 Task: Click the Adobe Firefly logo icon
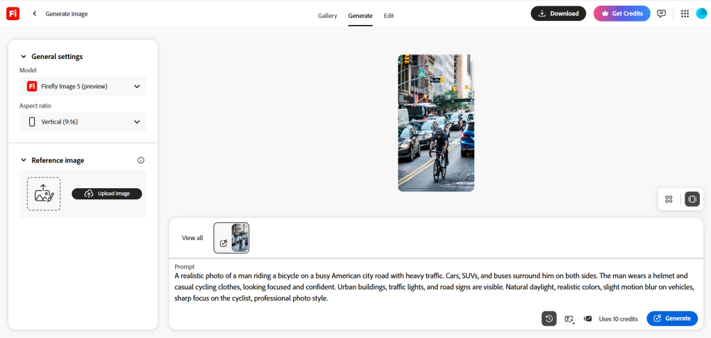(12, 13)
